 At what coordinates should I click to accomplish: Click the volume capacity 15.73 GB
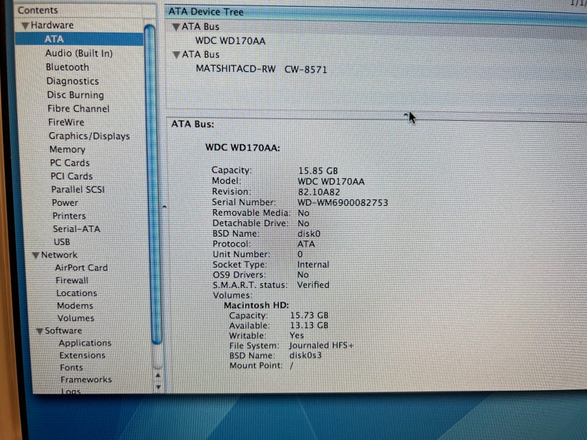(x=309, y=315)
